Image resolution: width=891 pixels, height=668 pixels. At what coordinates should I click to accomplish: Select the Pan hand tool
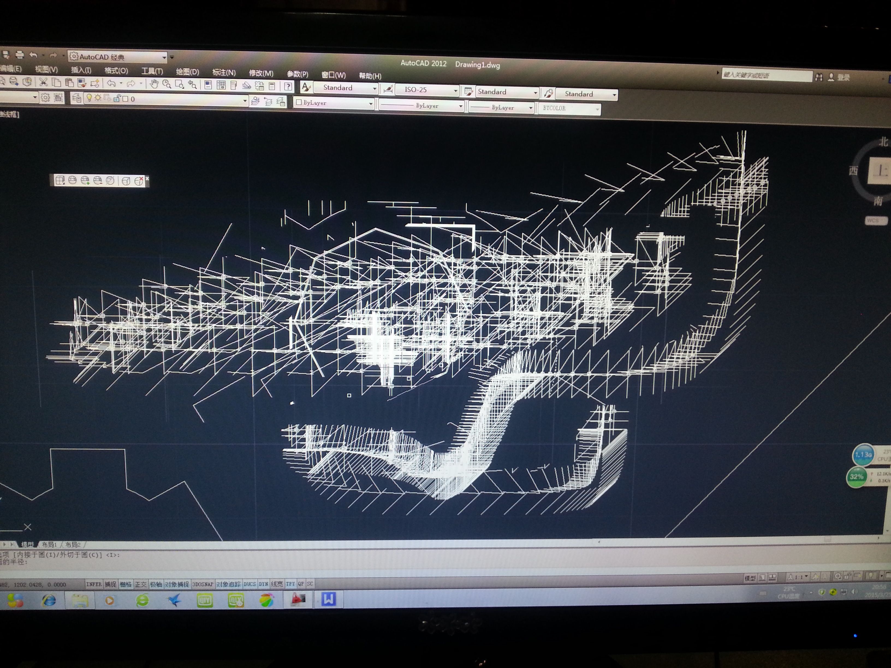[x=154, y=84]
